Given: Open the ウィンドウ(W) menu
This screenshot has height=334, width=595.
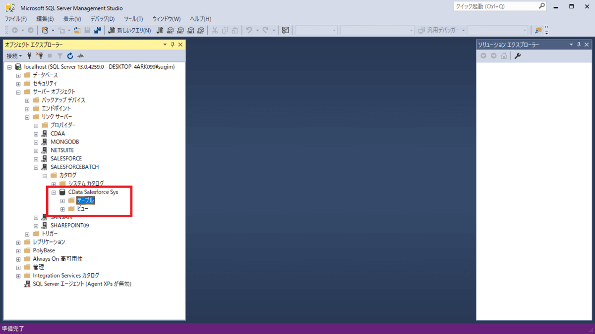Looking at the screenshot, I should pyautogui.click(x=166, y=19).
